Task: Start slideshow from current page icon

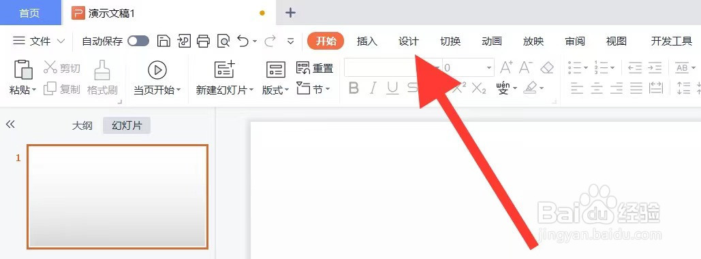Action: 157,69
